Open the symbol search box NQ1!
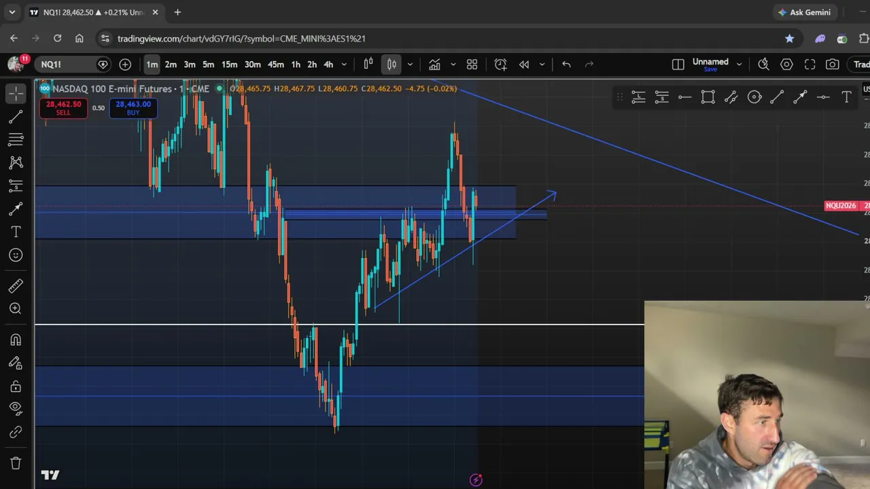The width and height of the screenshot is (870, 489). [x=73, y=65]
